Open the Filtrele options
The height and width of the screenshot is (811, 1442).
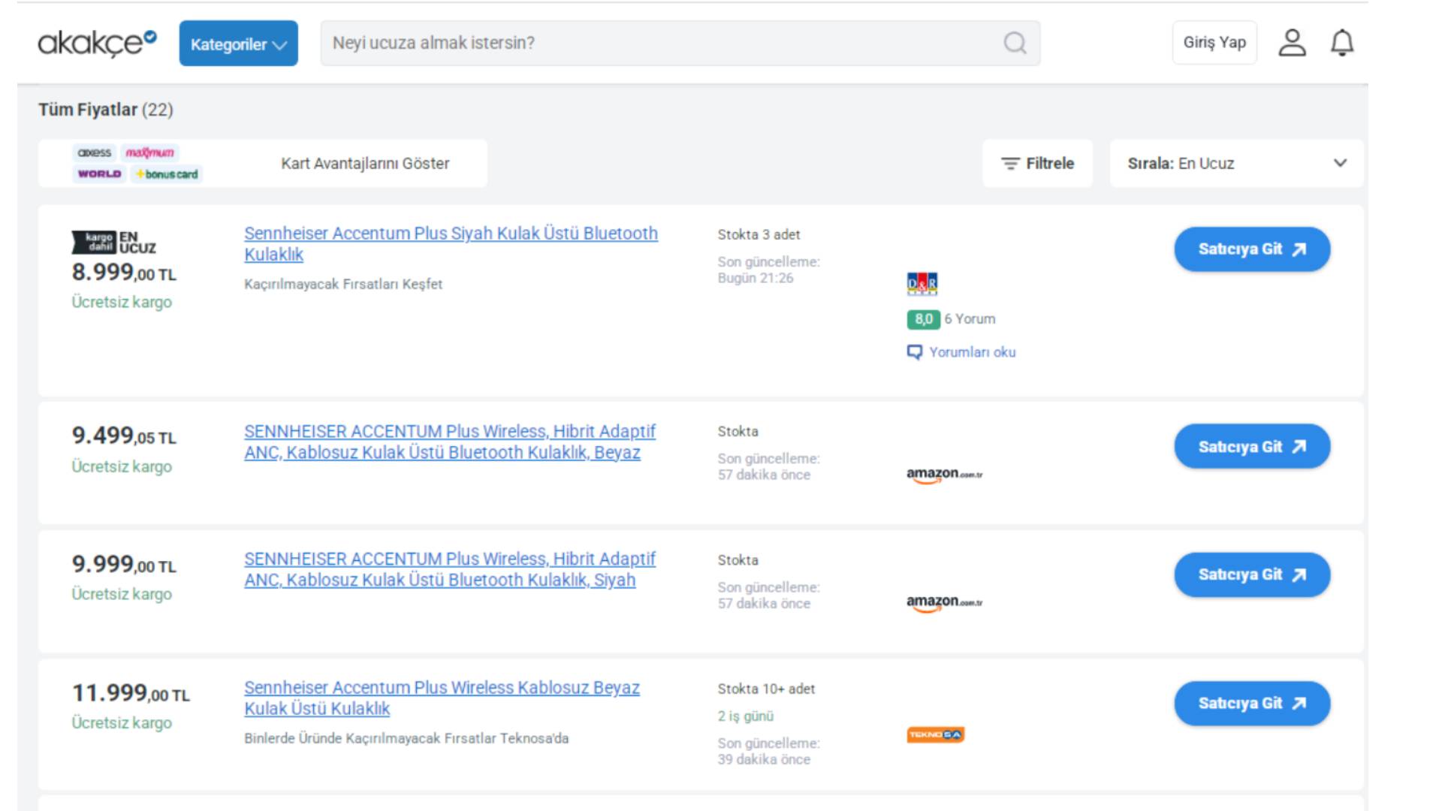coord(1037,163)
